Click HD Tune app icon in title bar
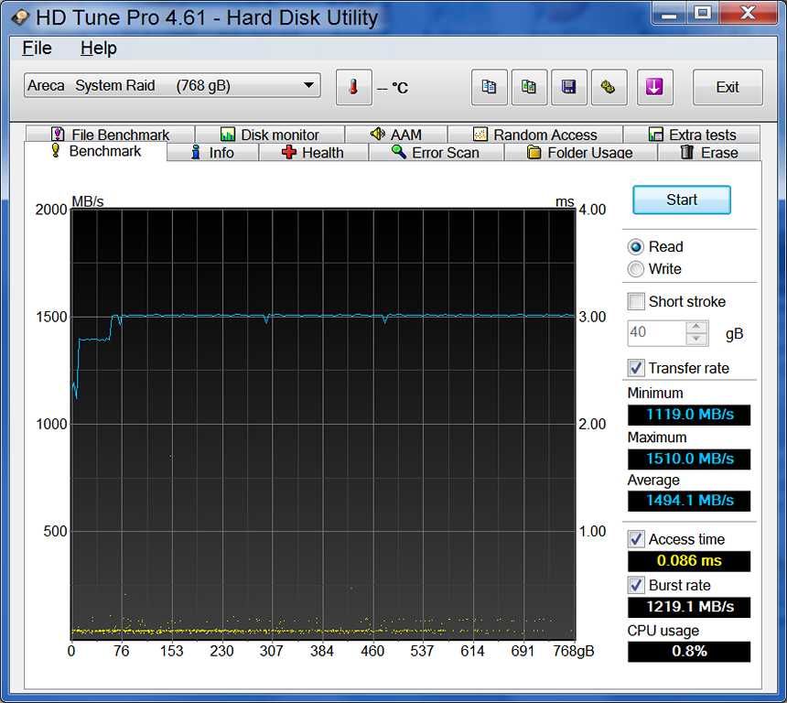 20,17
